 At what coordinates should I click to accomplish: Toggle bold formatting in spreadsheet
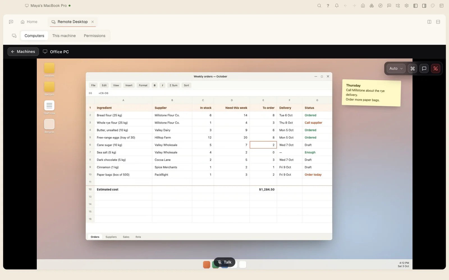coord(155,85)
